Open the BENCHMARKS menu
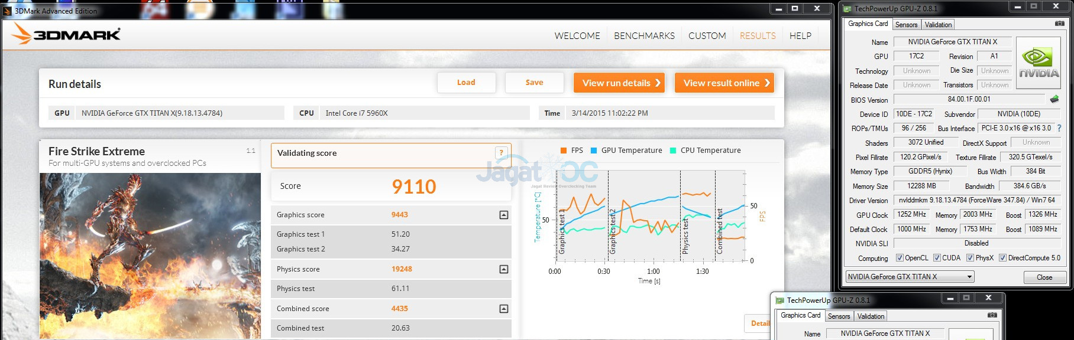This screenshot has height=340, width=1074. 644,36
